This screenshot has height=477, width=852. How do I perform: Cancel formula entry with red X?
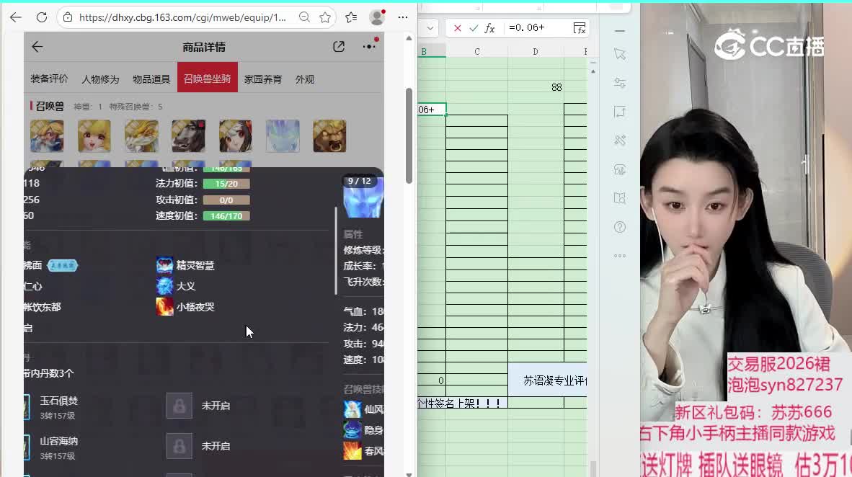tap(457, 28)
